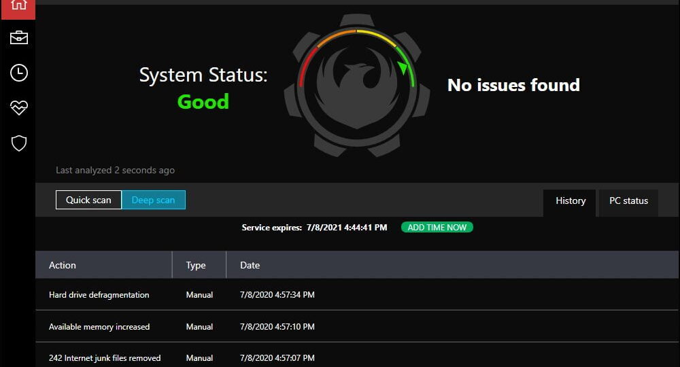The image size is (680, 367).
Task: Click the Service expires label
Action: 271,228
